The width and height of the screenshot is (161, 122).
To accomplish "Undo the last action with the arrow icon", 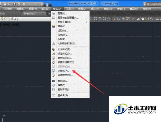I will click(28, 4).
